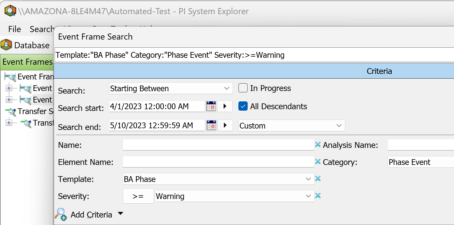The image size is (454, 225).
Task: Expand the BA Phase template dropdown
Action: [x=308, y=179]
